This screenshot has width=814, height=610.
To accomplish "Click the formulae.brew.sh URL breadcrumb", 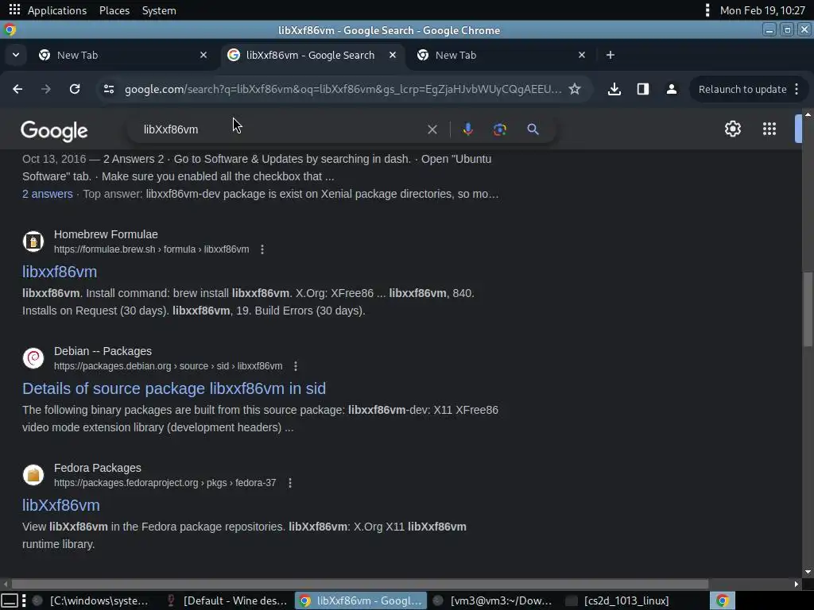I will (152, 249).
